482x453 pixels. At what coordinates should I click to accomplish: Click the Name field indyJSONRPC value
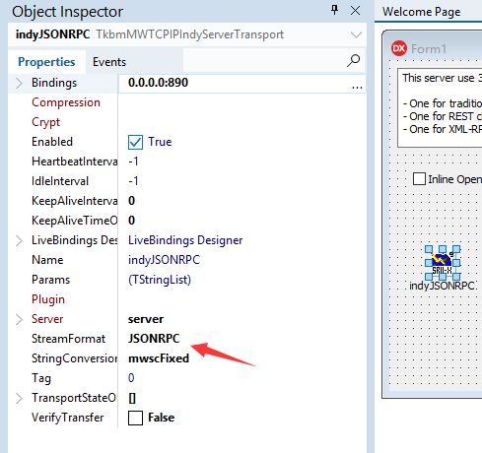[x=164, y=260]
